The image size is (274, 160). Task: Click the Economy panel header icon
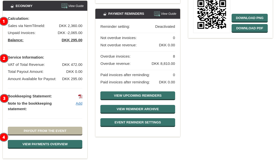(x=12, y=6)
